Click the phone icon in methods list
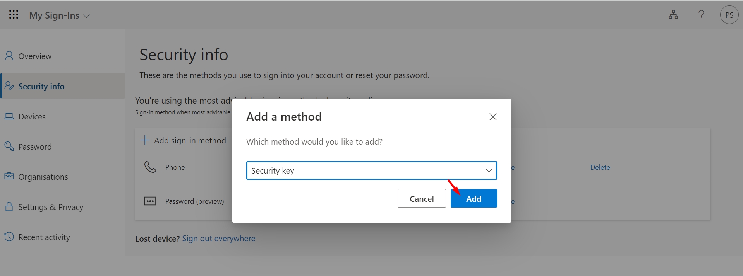The height and width of the screenshot is (276, 743). (150, 167)
